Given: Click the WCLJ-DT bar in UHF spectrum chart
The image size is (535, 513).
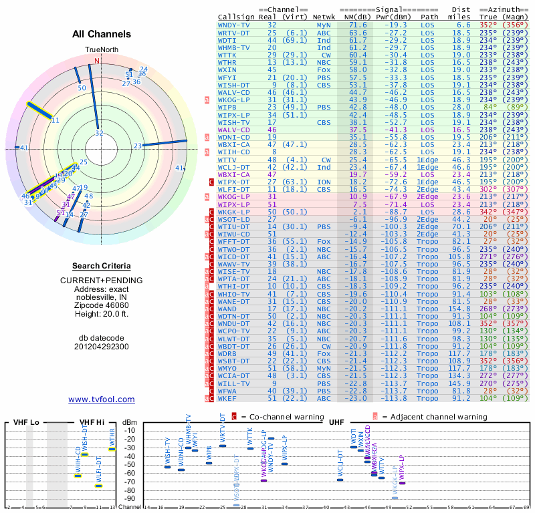Looking at the screenshot, I should coord(340,480).
